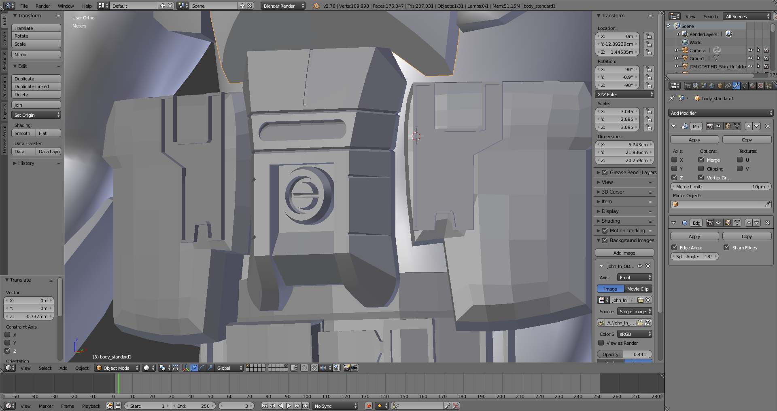This screenshot has width=777, height=411.
Task: Open file browser for the John_In image path
Action: click(640, 322)
